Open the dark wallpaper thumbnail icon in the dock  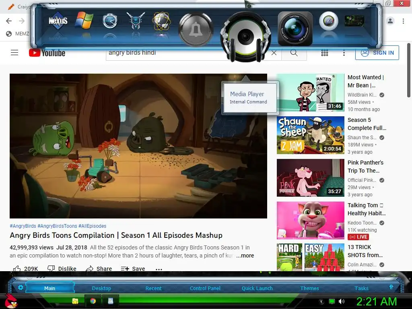pos(354,21)
